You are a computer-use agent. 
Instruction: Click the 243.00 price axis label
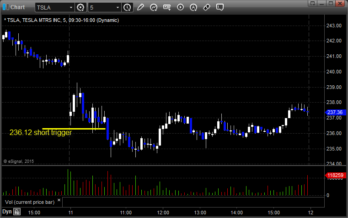pyautogui.click(x=334, y=26)
